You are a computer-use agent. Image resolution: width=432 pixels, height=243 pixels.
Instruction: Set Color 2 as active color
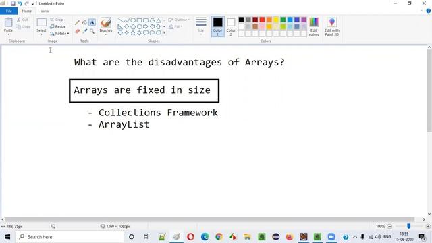tap(231, 26)
